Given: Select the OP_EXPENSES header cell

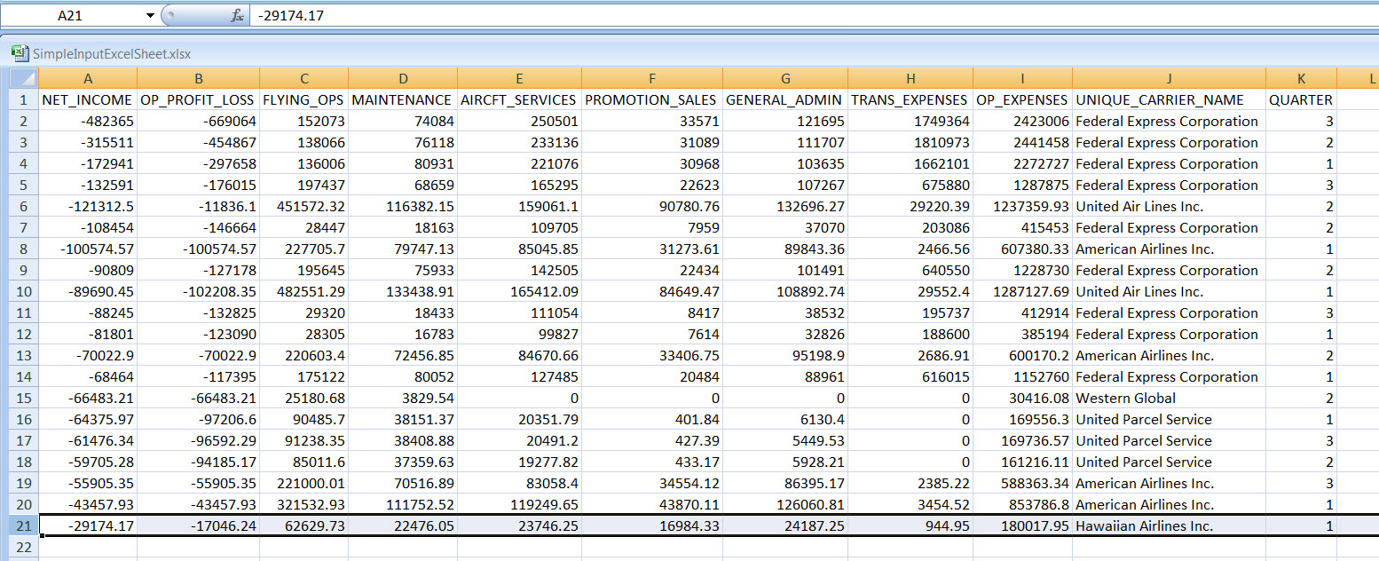Looking at the screenshot, I should click(x=1022, y=100).
